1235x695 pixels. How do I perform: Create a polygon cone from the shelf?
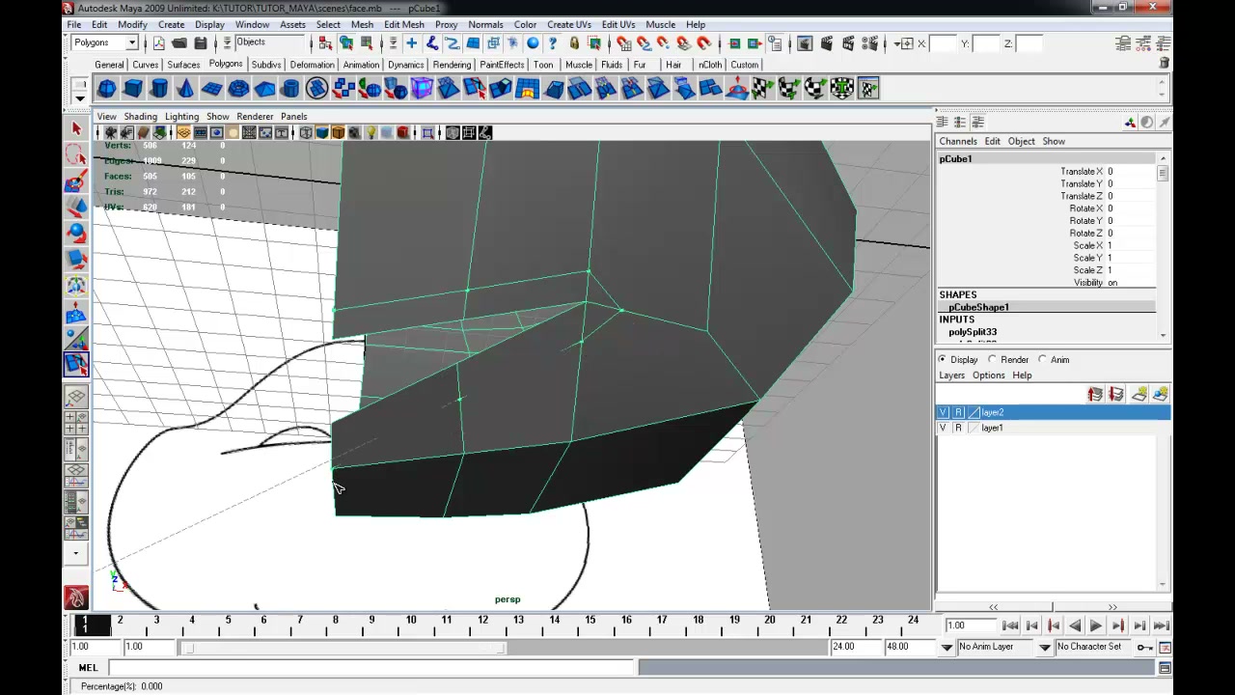point(185,89)
